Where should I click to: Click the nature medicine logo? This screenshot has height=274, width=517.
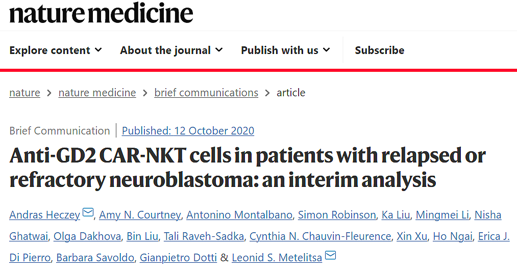(x=101, y=13)
